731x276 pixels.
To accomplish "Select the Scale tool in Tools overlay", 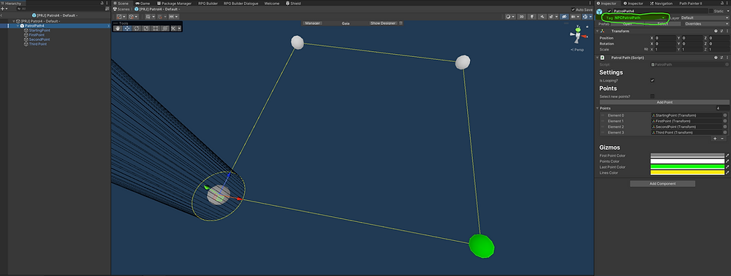I will pyautogui.click(x=146, y=28).
